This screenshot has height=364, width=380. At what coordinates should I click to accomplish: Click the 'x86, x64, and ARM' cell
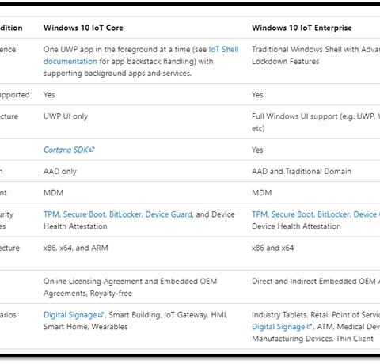76,248
